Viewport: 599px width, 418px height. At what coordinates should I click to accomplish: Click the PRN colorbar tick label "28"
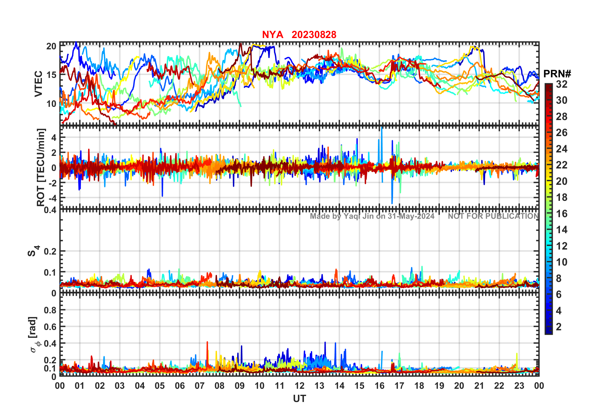(562, 117)
